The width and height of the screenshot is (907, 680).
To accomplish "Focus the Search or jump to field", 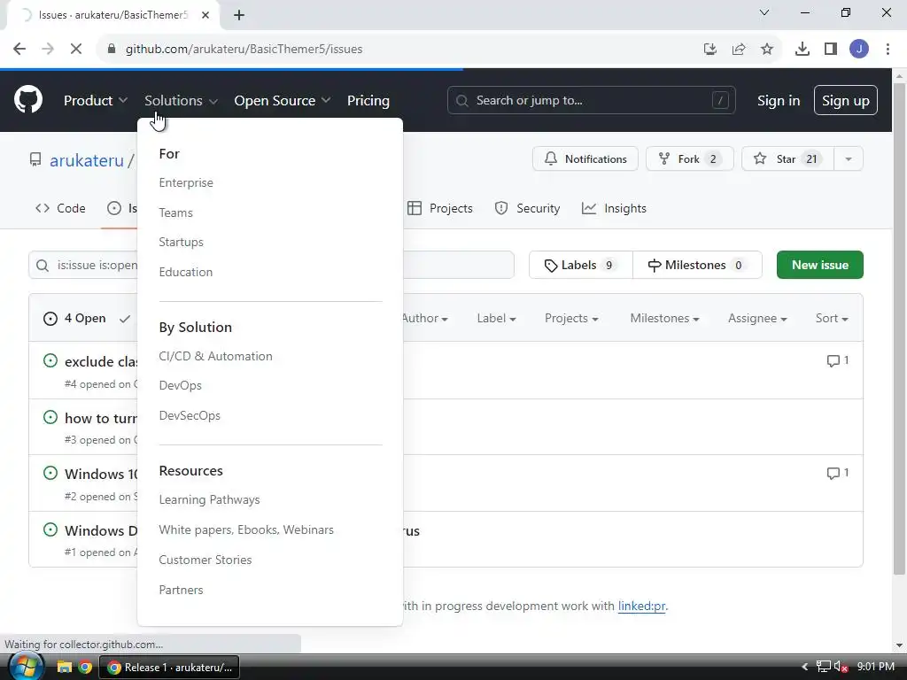I will [591, 100].
